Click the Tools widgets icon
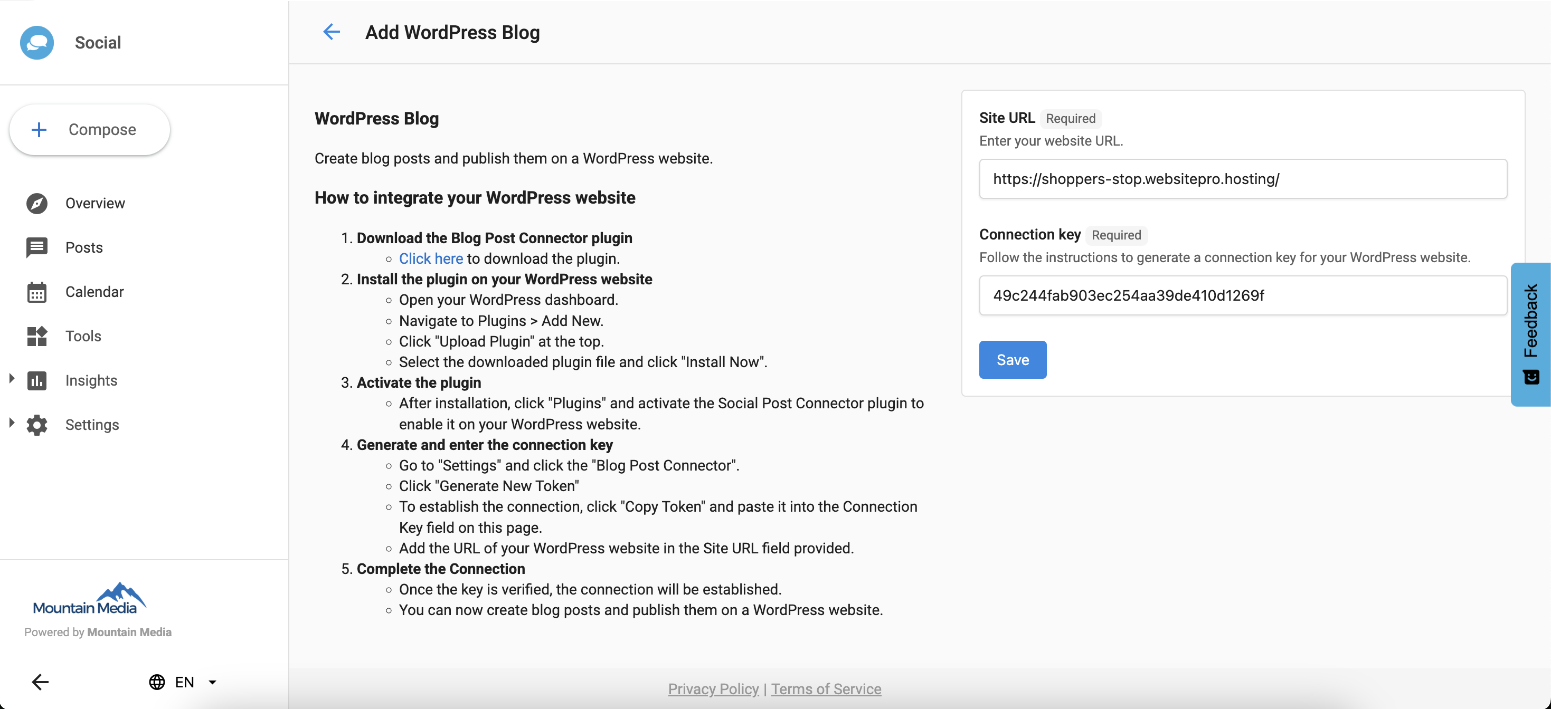This screenshot has height=709, width=1551. coord(37,337)
